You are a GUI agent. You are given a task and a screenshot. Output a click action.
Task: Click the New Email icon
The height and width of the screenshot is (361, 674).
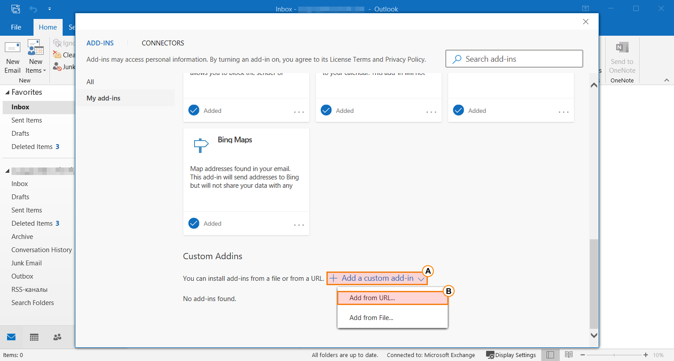[x=12, y=48]
